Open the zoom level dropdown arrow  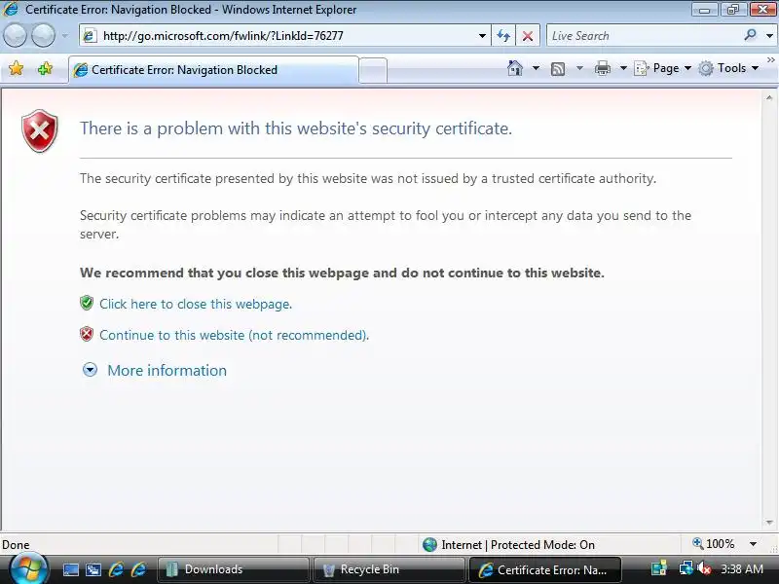coord(753,544)
